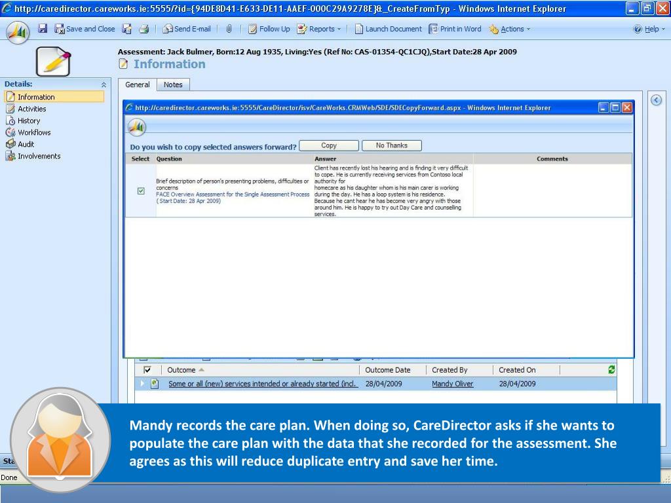Screen dimensions: 671x503
Task: Open the Reports dropdown menu
Action: tap(319, 29)
